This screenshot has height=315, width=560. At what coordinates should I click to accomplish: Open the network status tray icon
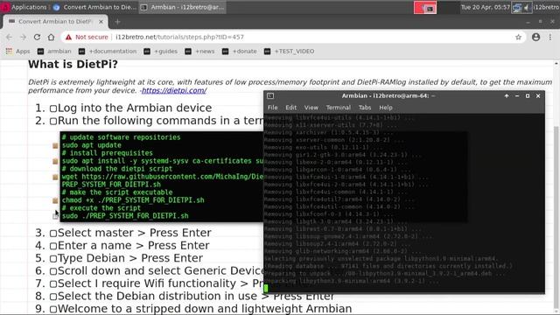point(516,8)
